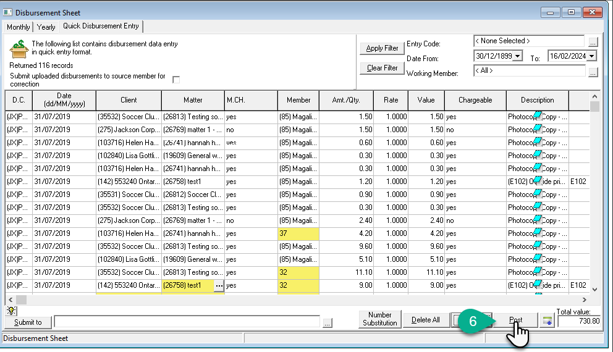Click the Delete All button
This screenshot has width=613, height=352.
(425, 320)
